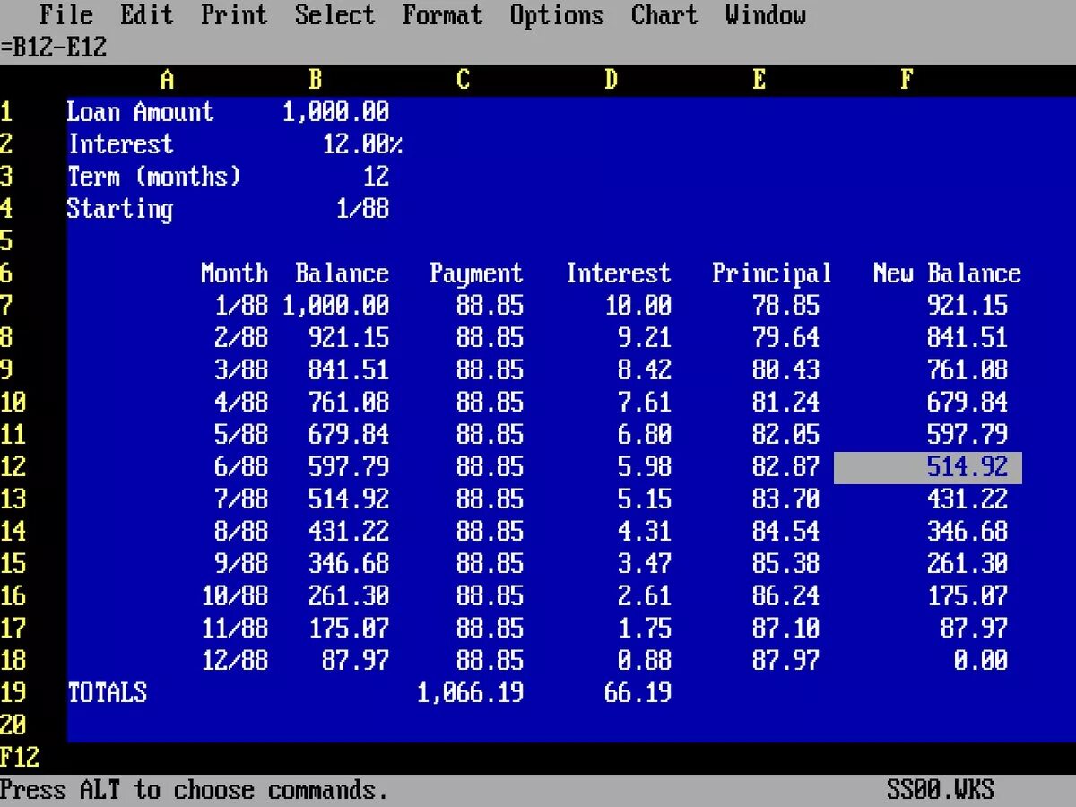
Task: Select column header B
Action: click(x=315, y=79)
